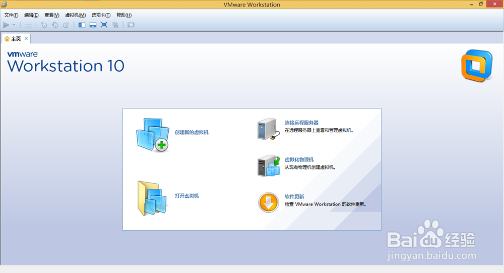Close the 主页 tab with its X
The image size is (504, 273).
coord(26,39)
